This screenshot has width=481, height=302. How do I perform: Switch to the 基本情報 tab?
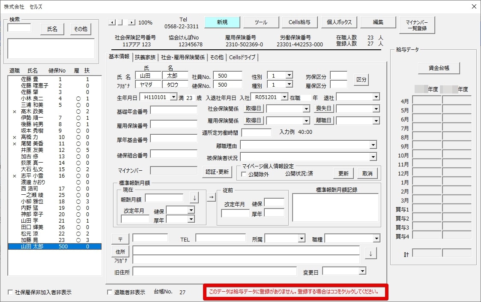119,57
